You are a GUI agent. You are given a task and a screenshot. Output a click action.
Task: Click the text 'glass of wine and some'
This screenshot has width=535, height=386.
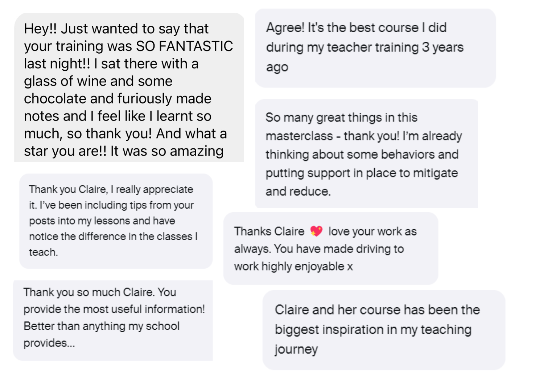pyautogui.click(x=98, y=81)
